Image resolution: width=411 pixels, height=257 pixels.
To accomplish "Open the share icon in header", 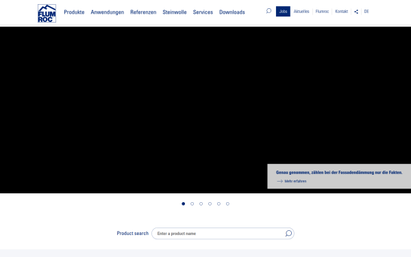I will 356,12.
